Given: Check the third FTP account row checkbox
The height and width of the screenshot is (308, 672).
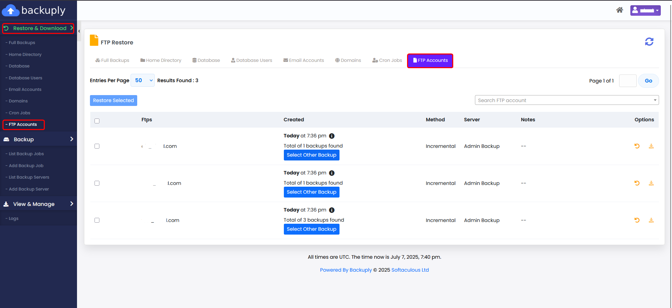Looking at the screenshot, I should [97, 220].
